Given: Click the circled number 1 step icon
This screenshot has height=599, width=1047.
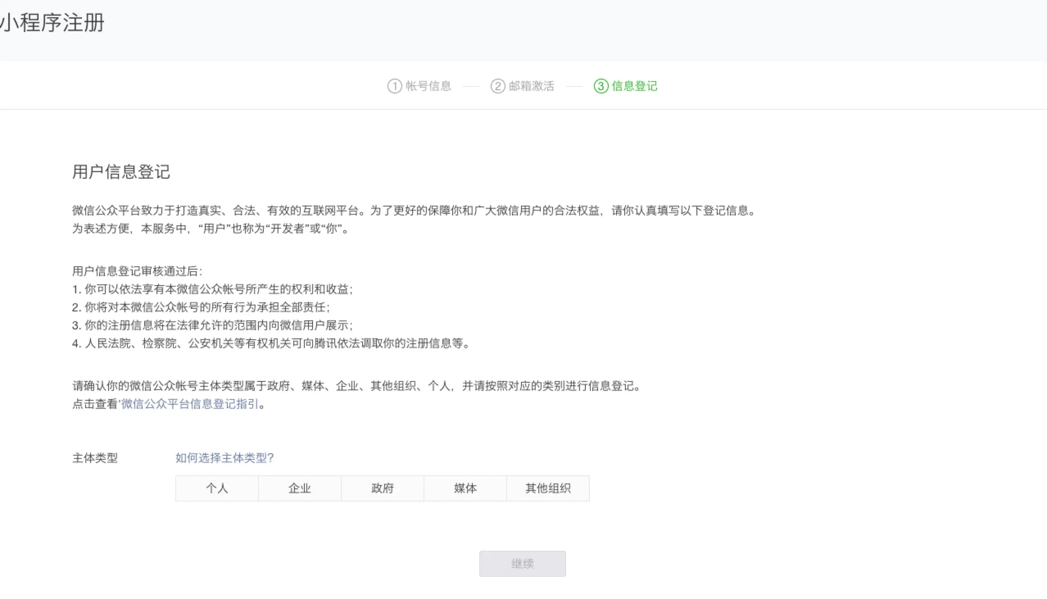Looking at the screenshot, I should [394, 86].
